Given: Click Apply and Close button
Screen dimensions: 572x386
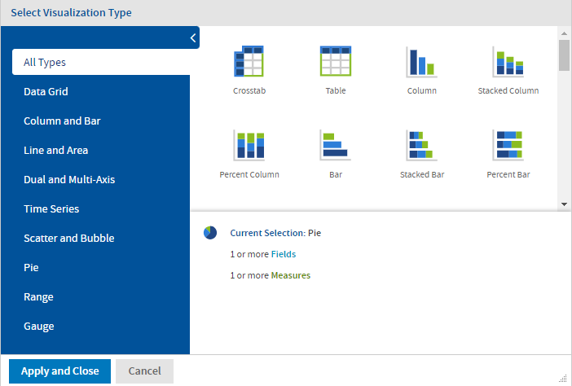Looking at the screenshot, I should coord(59,371).
